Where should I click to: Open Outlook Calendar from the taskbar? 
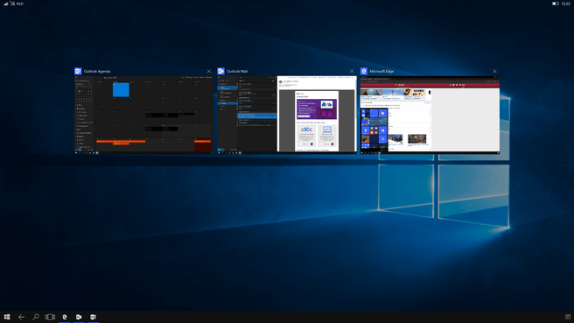pyautogui.click(x=93, y=317)
